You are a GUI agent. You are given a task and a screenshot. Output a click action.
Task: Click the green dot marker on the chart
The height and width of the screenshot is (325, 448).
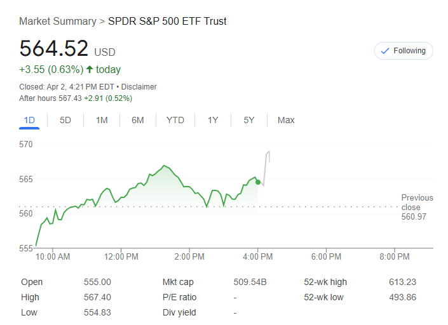click(258, 182)
